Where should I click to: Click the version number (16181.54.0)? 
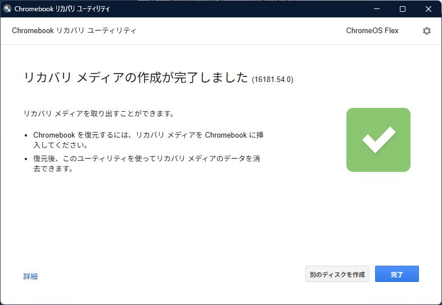pos(272,79)
